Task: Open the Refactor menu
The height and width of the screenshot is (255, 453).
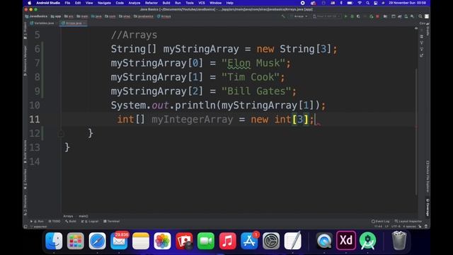Action: coord(151,3)
